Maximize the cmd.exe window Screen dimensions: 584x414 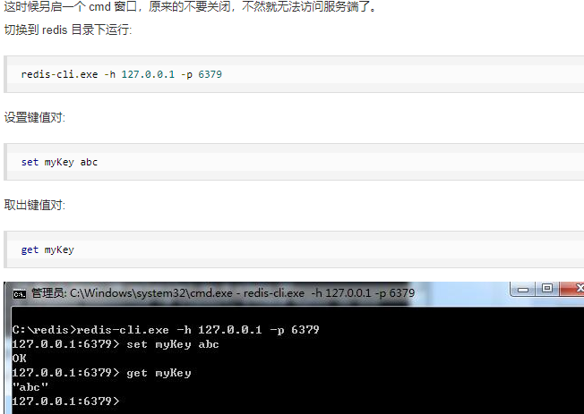coord(547,289)
